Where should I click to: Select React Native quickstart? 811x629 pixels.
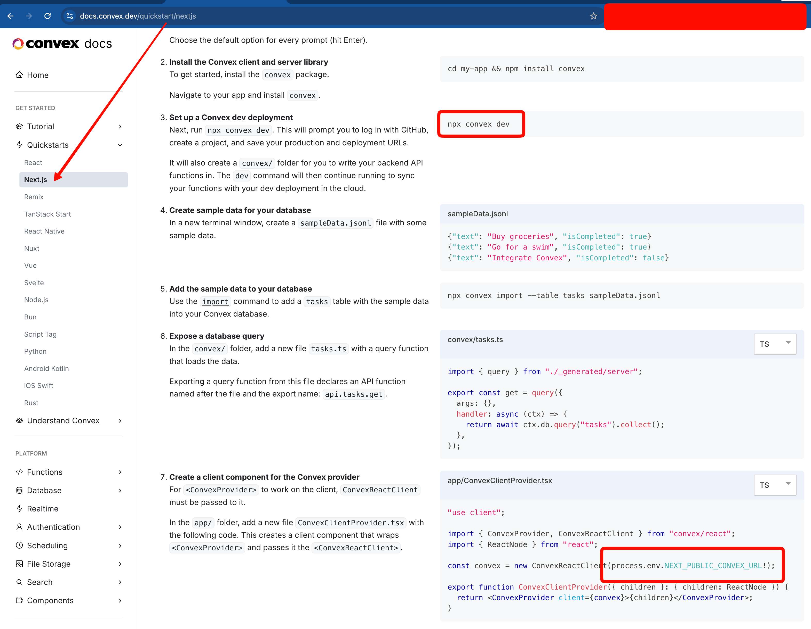click(44, 231)
